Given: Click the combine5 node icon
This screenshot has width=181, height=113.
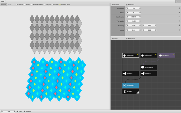Looking at the screenshot, I should (125, 86).
